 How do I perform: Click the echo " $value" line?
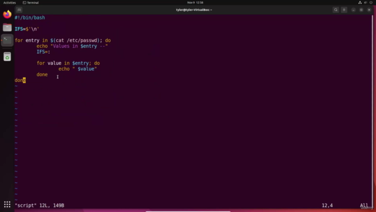tap(78, 69)
